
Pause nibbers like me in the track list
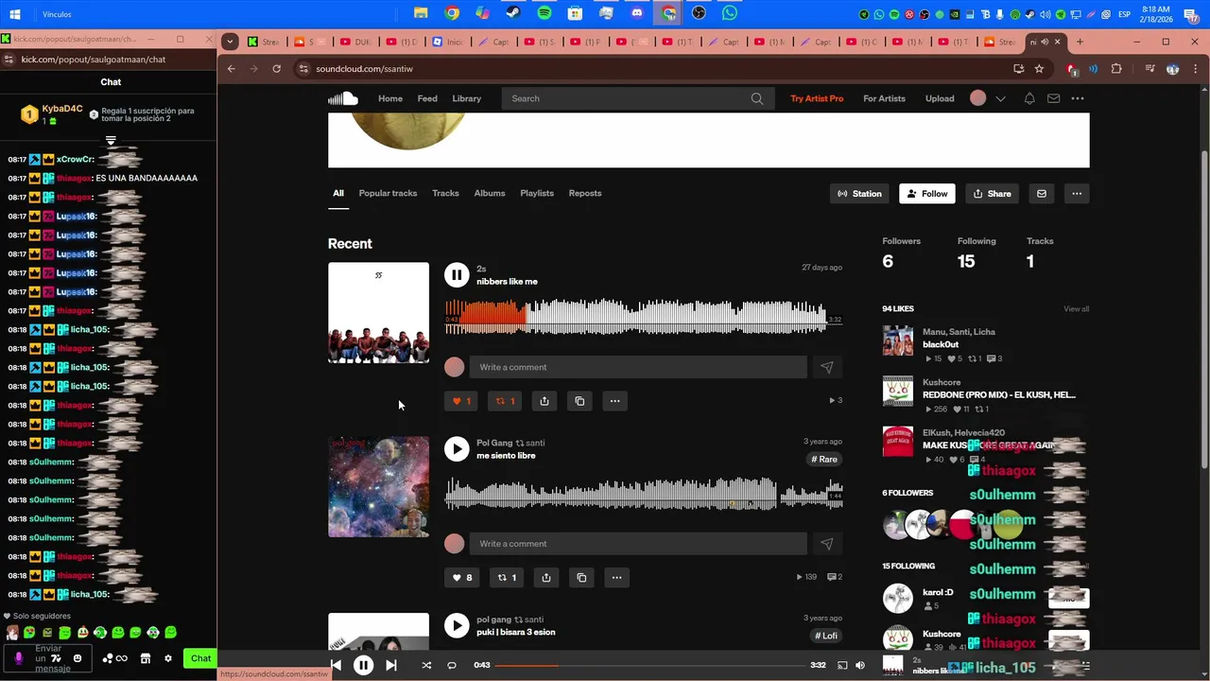[457, 275]
